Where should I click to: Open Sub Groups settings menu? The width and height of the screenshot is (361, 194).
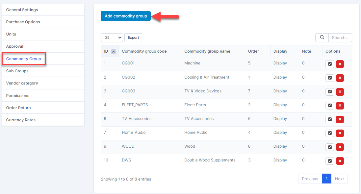click(x=17, y=71)
